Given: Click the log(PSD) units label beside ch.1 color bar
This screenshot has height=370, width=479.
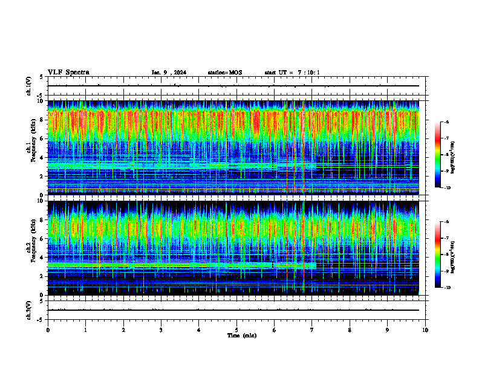Looking at the screenshot, I should point(453,158).
